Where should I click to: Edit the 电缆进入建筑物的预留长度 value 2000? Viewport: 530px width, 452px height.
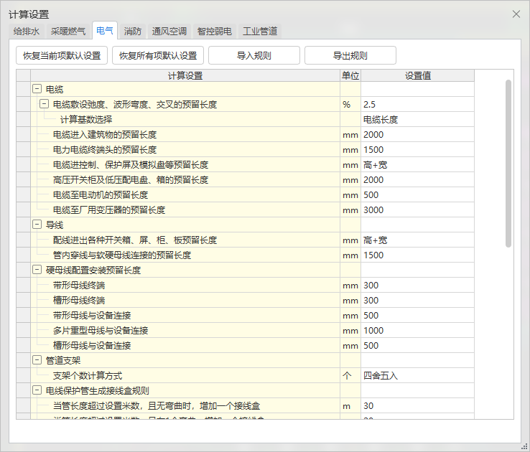[416, 134]
